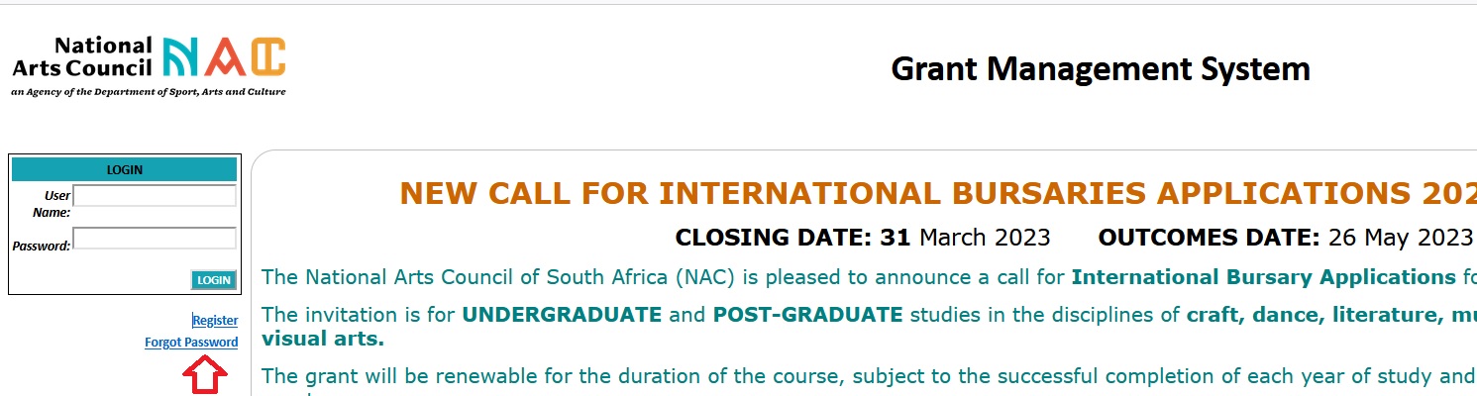Focus the Password input field
This screenshot has height=396, width=1477.
click(x=156, y=239)
